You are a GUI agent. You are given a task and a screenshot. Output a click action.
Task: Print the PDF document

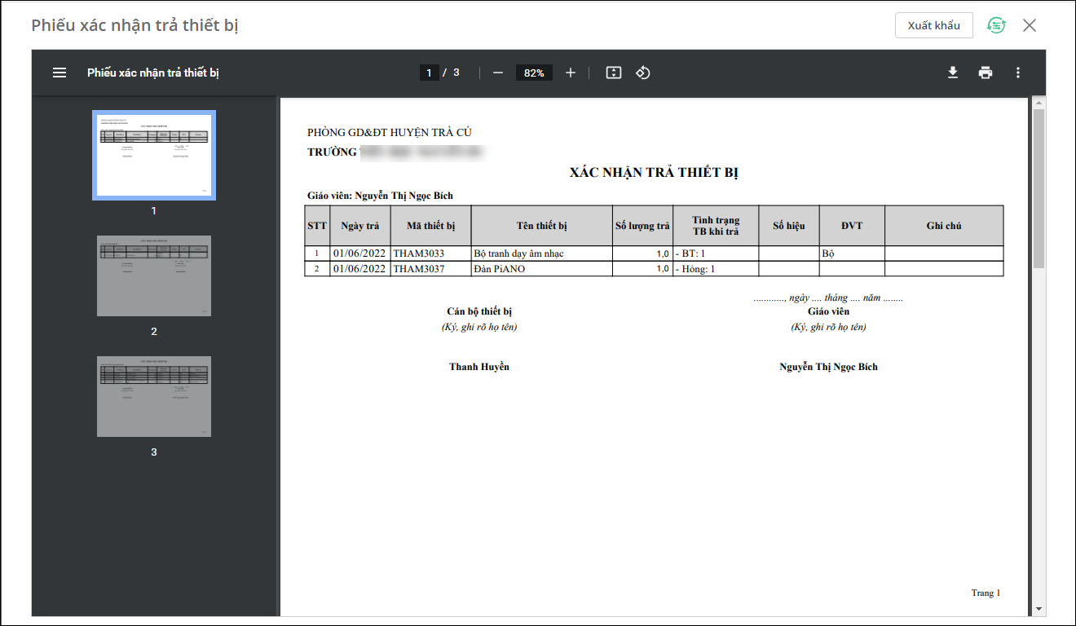tap(986, 73)
